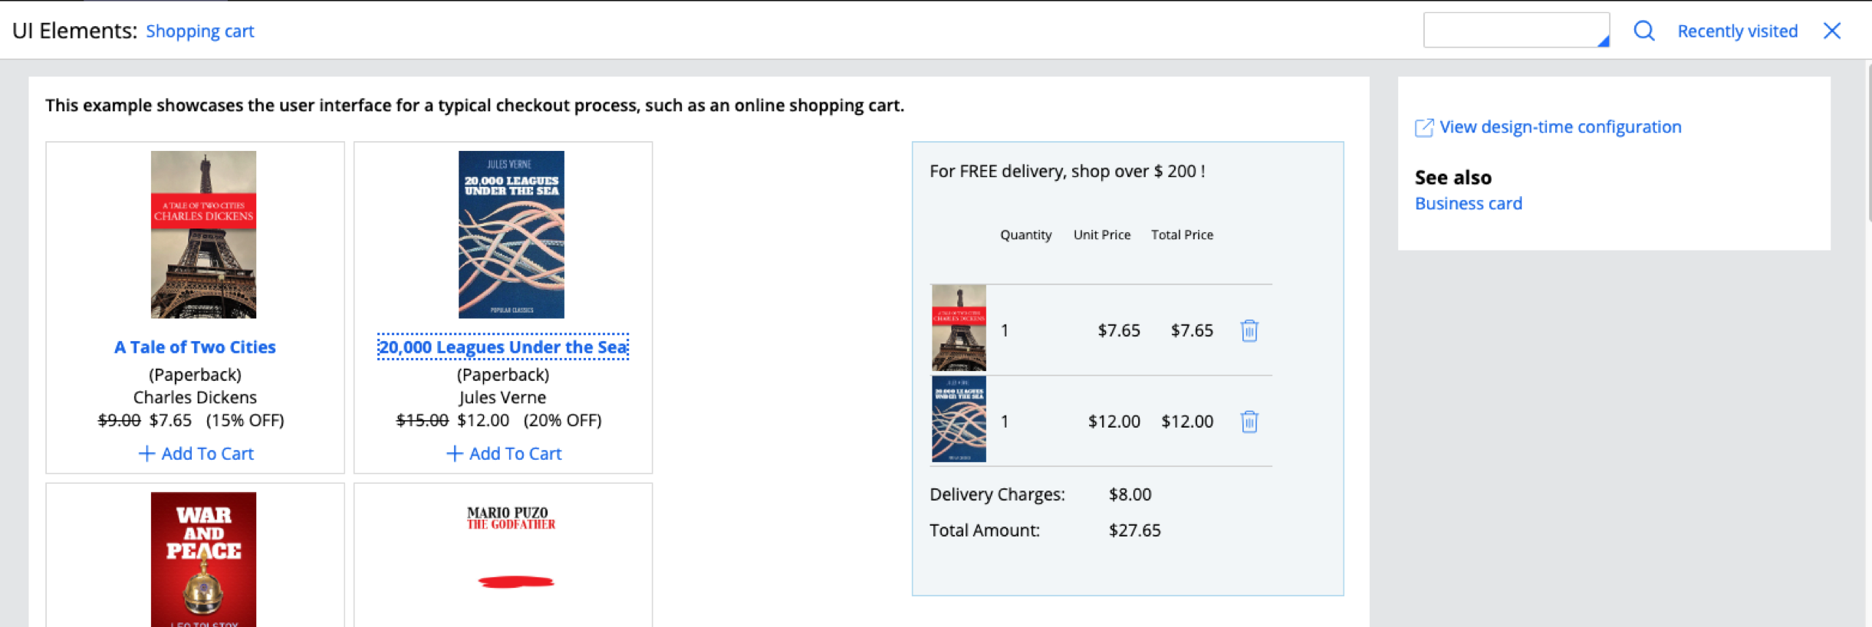This screenshot has height=627, width=1872.
Task: Delete A Tale of Two Cities from cart
Action: coord(1249,330)
